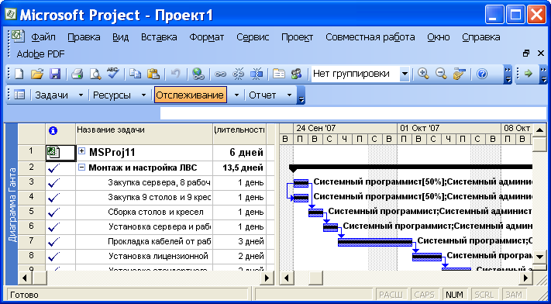Split the selected task
Screen dimensions: 551x304
[x=257, y=74]
